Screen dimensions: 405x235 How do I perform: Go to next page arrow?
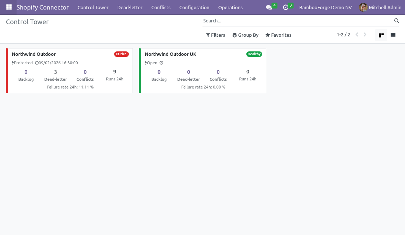click(365, 35)
